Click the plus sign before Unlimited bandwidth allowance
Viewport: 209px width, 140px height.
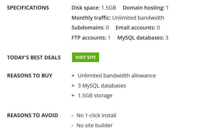[73, 76]
